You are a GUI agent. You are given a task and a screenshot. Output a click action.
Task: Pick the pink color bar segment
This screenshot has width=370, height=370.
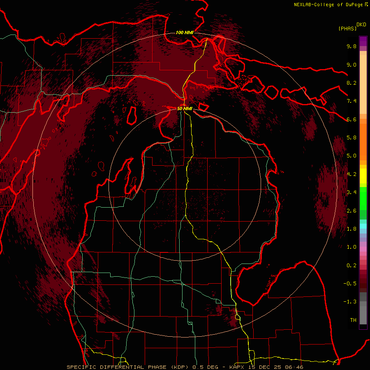(363, 249)
